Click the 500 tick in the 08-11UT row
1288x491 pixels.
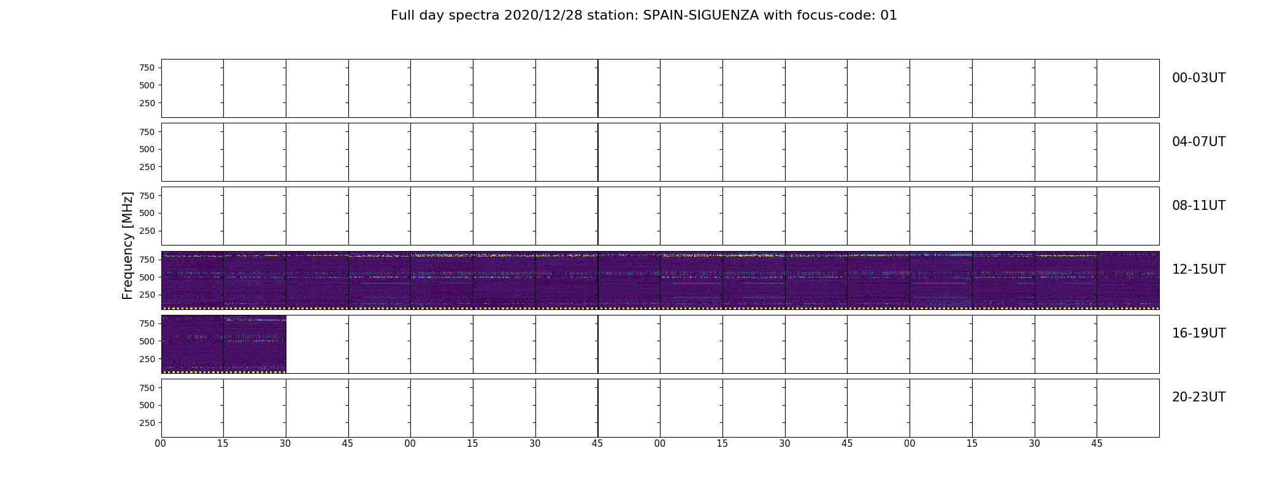[147, 213]
